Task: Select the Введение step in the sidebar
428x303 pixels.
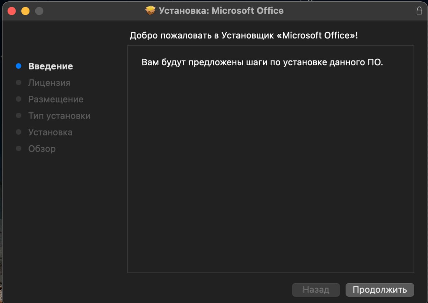Action: (50, 66)
